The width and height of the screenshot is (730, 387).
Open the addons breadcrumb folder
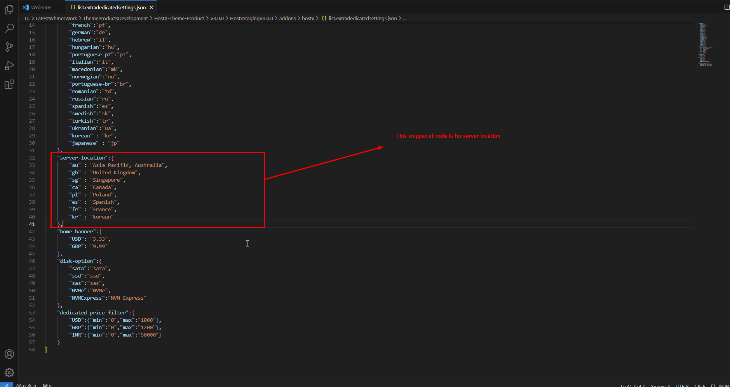pyautogui.click(x=287, y=18)
